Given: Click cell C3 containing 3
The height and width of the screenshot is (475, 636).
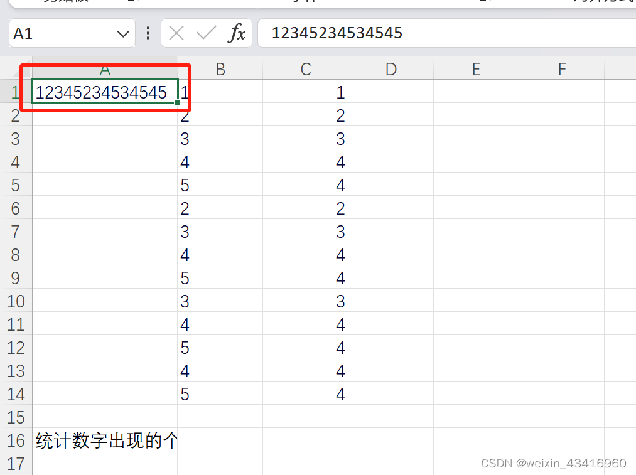Looking at the screenshot, I should pos(305,139).
